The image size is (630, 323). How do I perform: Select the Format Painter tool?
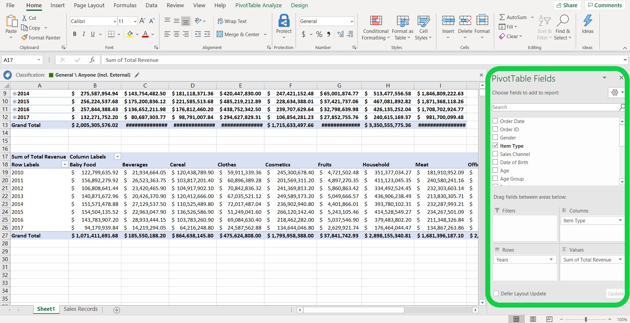pos(41,37)
